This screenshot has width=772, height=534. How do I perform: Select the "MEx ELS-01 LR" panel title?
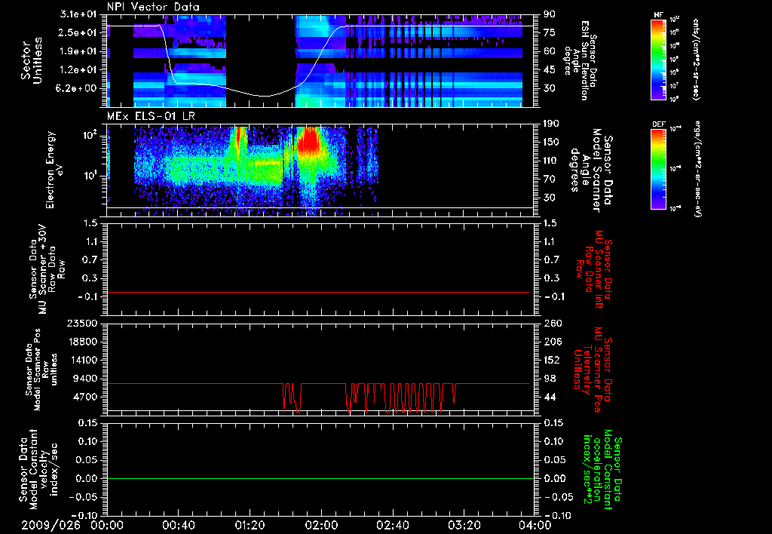(150, 116)
